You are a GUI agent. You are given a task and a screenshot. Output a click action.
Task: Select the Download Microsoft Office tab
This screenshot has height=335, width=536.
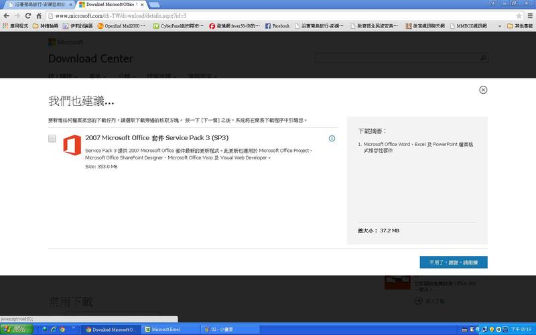pyautogui.click(x=111, y=5)
